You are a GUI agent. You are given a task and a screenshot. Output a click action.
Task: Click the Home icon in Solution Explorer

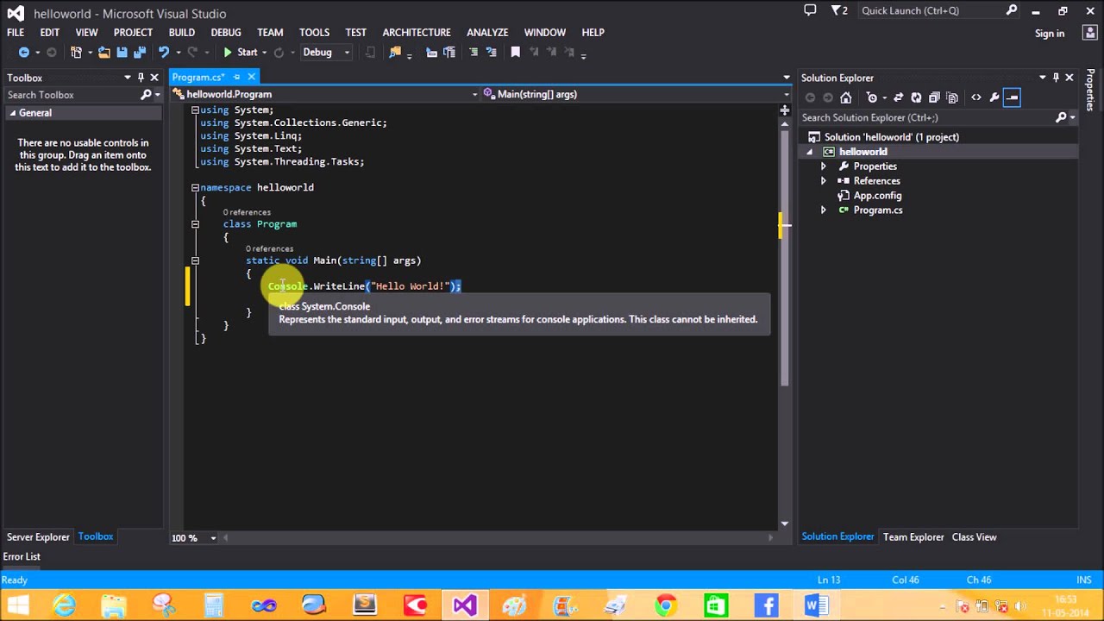coord(845,97)
